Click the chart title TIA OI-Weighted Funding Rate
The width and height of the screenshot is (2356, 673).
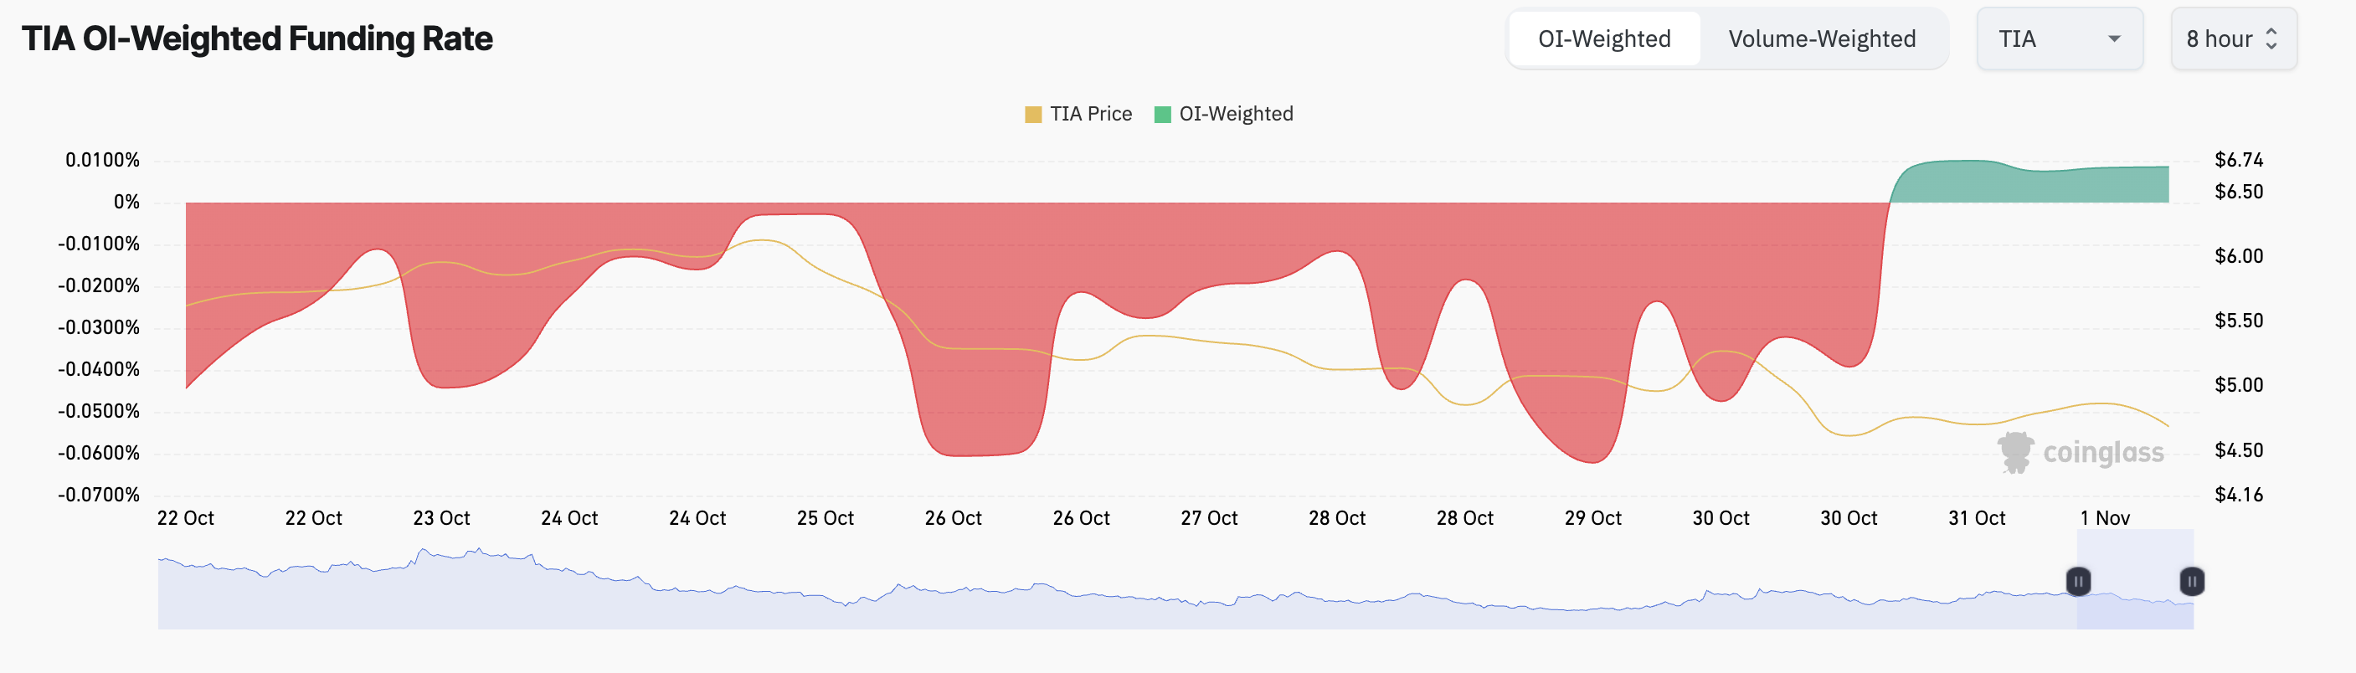coord(257,39)
